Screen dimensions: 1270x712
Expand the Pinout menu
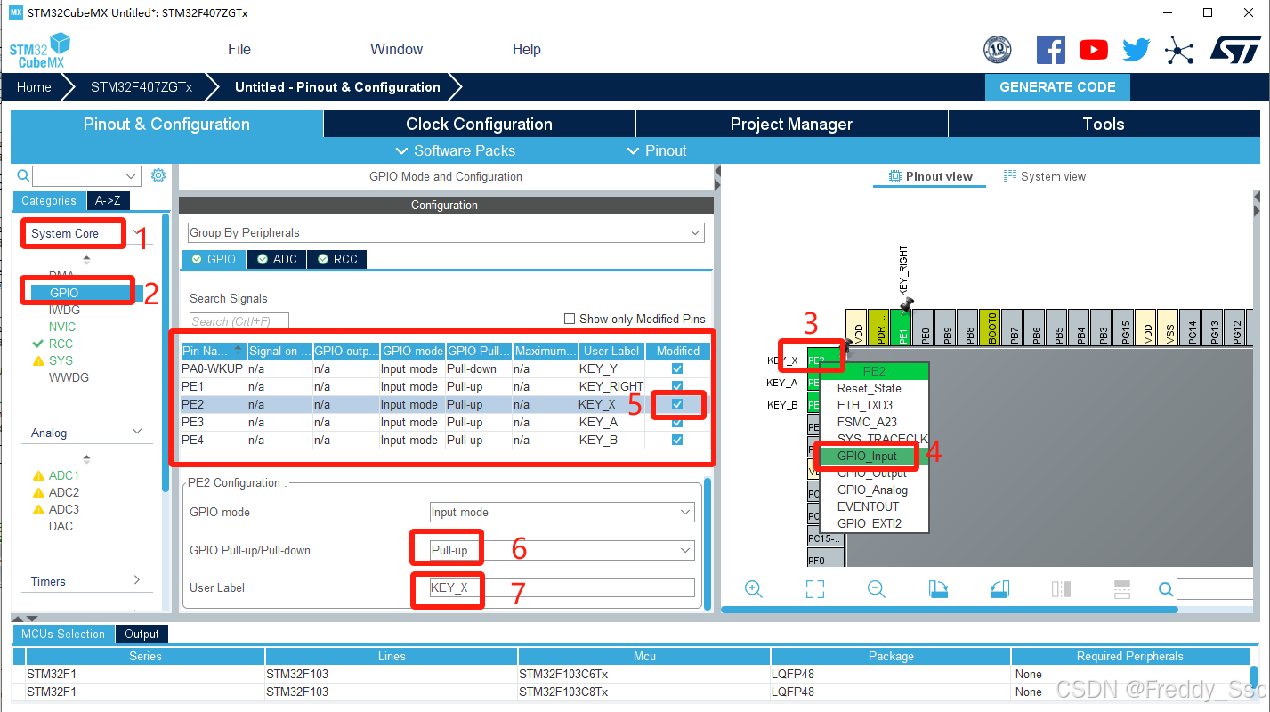click(x=657, y=150)
